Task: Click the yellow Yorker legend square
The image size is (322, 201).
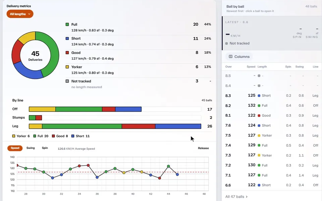Action: coord(67,67)
